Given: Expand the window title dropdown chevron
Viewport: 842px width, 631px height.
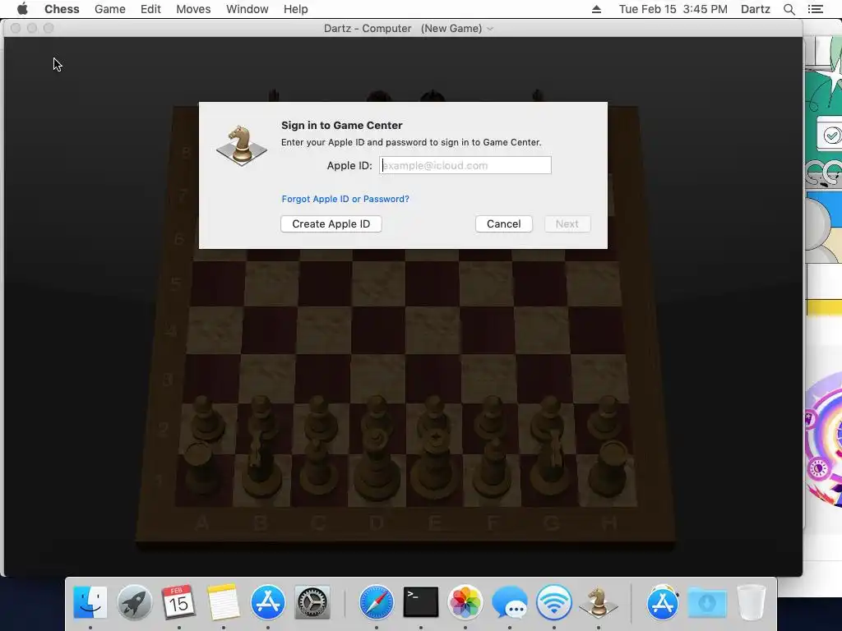Looking at the screenshot, I should pyautogui.click(x=490, y=29).
